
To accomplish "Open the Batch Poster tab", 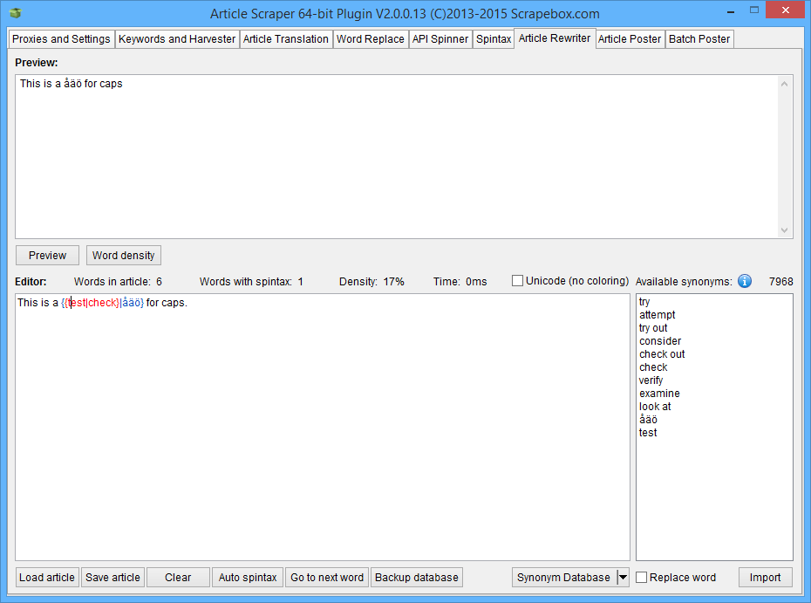I will (x=699, y=38).
